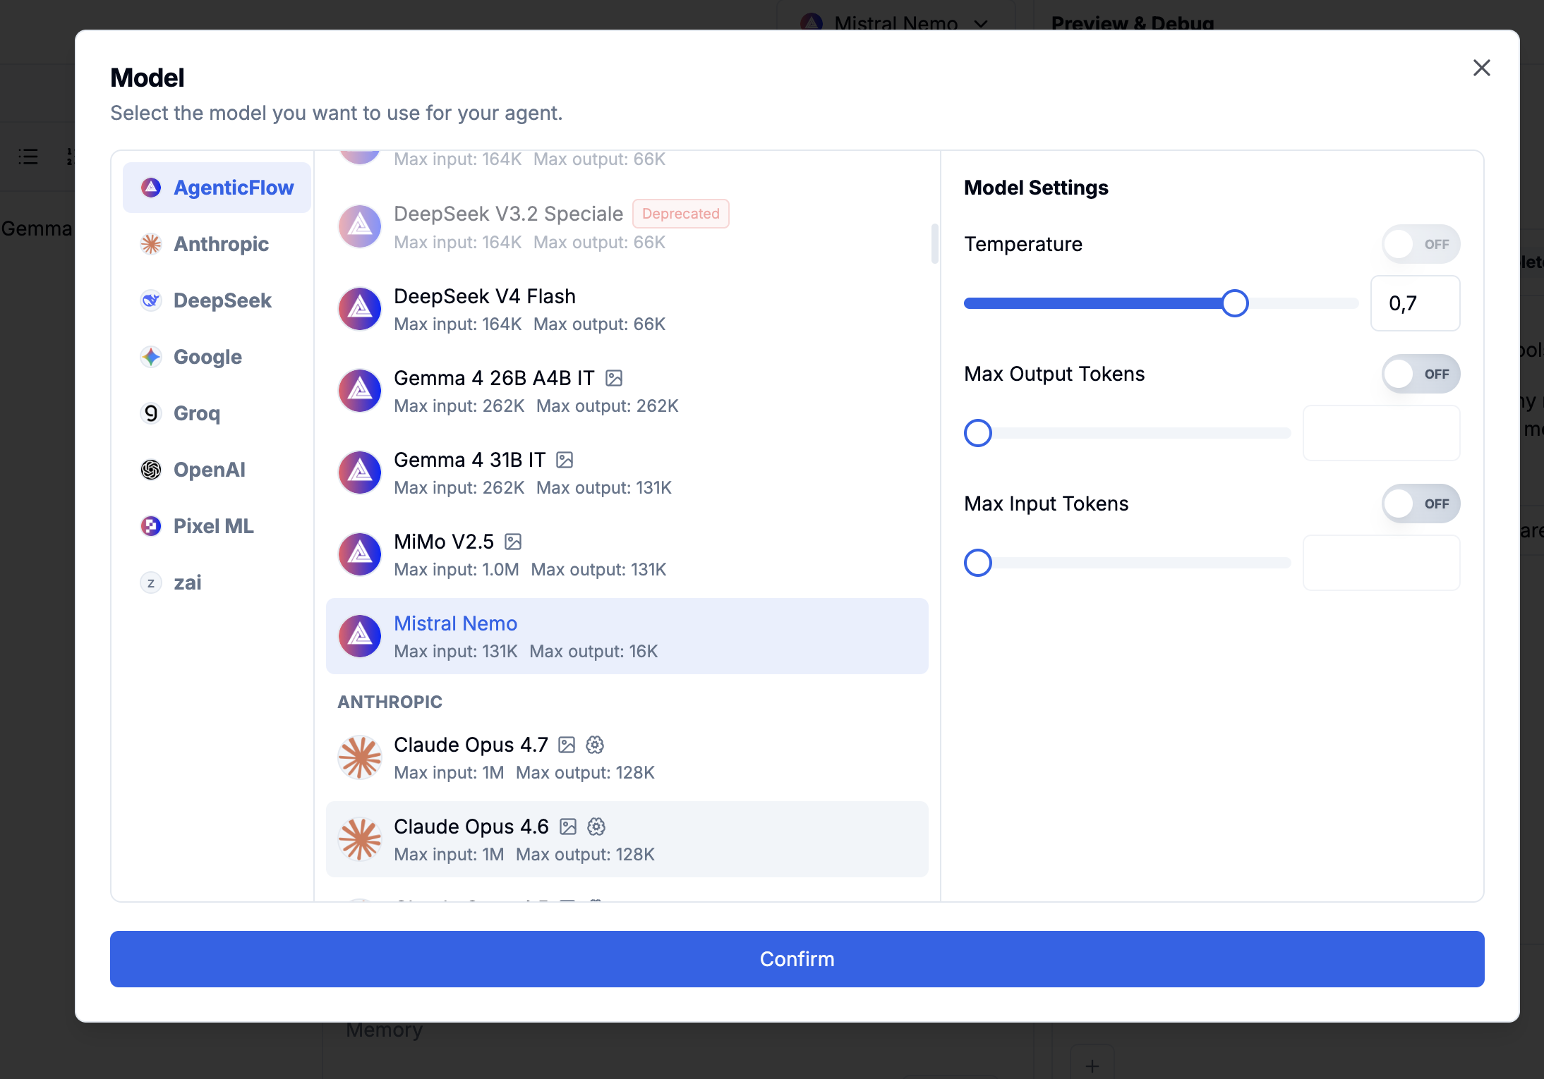Click the Claude Opus 4.6 Anthropic logo
This screenshot has height=1079, width=1544.
(x=360, y=839)
